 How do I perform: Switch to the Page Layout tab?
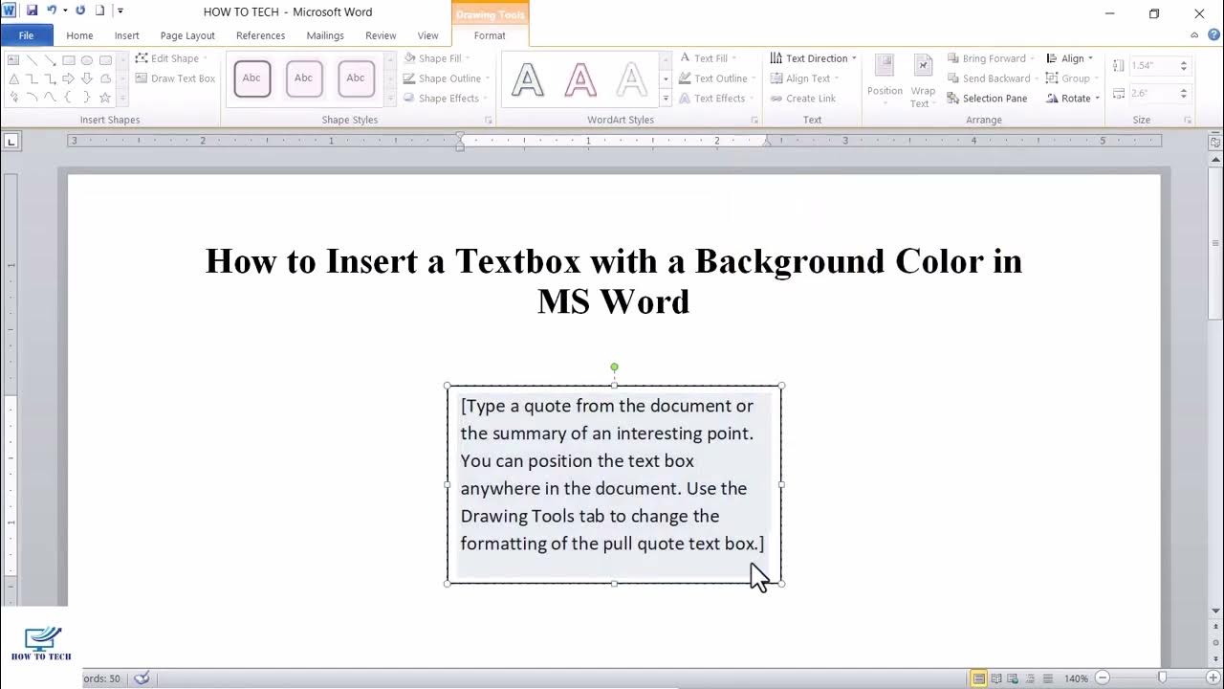pyautogui.click(x=187, y=35)
